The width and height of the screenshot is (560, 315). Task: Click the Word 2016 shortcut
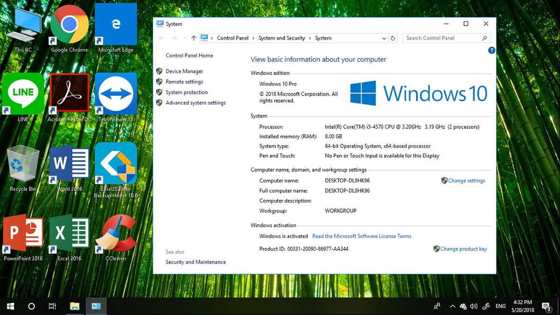(70, 168)
